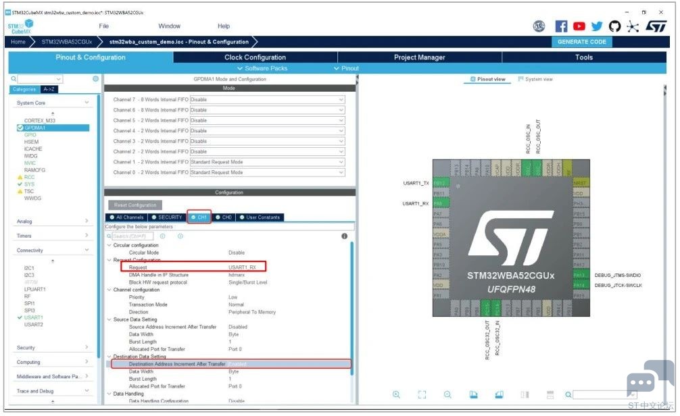This screenshot has height=416, width=680.
Task: Click the first circular icon beside parameter search
Action: [x=163, y=236]
